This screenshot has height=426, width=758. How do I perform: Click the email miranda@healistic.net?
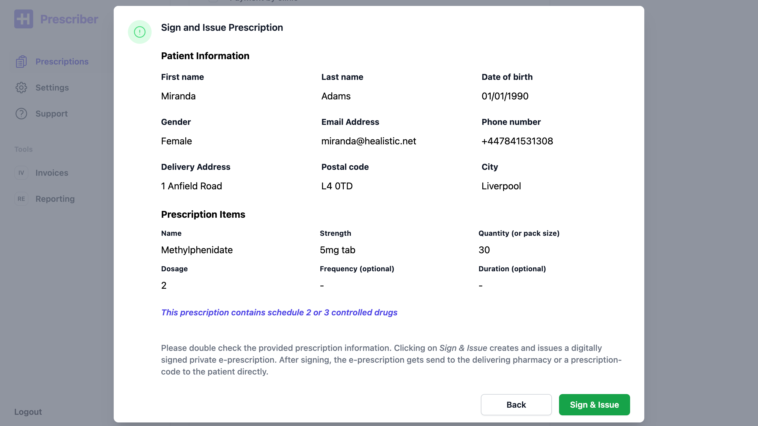369,141
